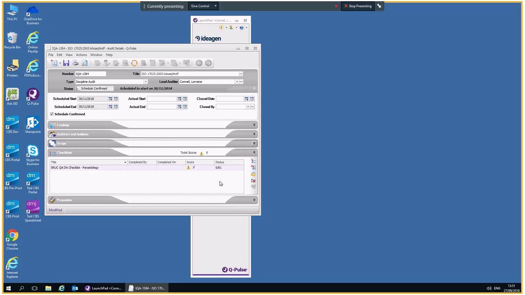Open the Actions menu
The width and height of the screenshot is (525, 295).
81,55
